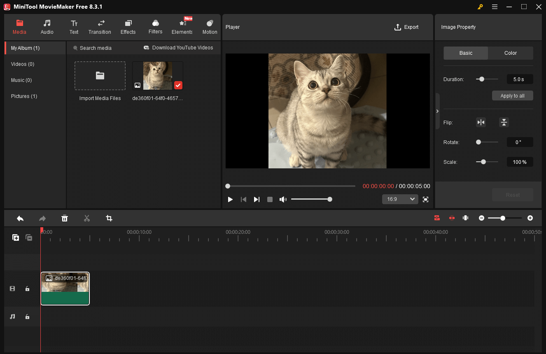Open the aspect ratio dropdown
Screen dimensions: 546x354
point(399,199)
